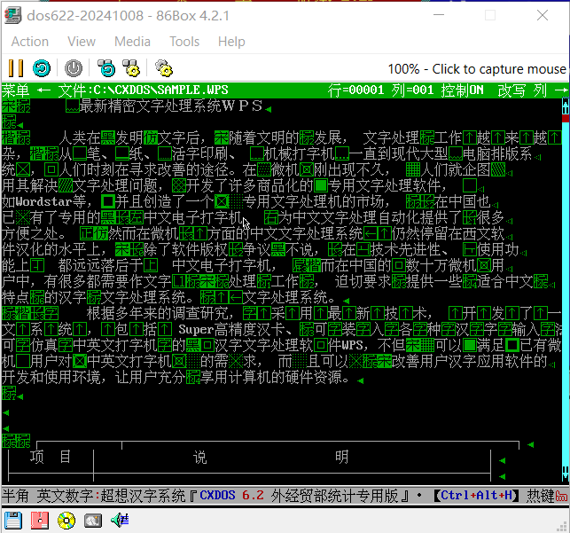Send Ctrl+Alt+Del via toolbar icon
Image resolution: width=570 pixels, height=533 pixels.
106,68
